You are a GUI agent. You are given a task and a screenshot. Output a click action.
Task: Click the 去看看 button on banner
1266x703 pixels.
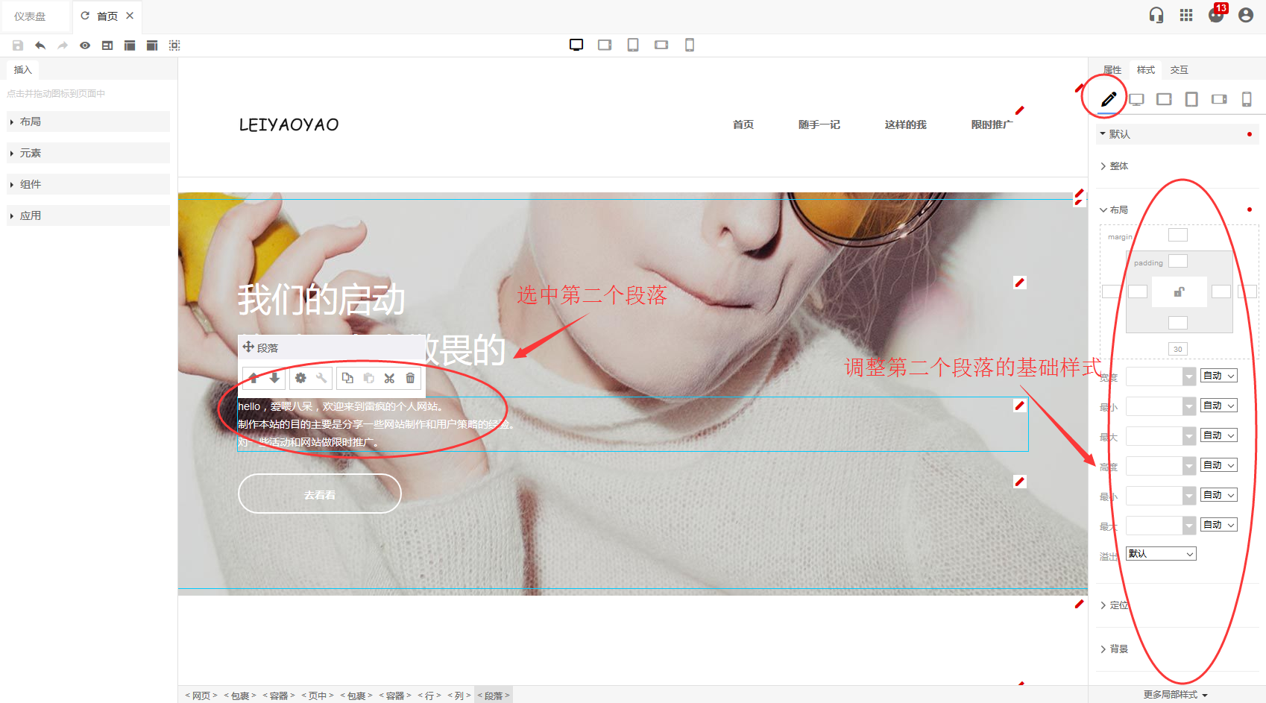(x=320, y=494)
